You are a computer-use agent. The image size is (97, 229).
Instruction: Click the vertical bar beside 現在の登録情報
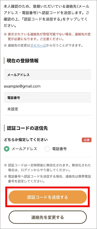tap(4, 61)
